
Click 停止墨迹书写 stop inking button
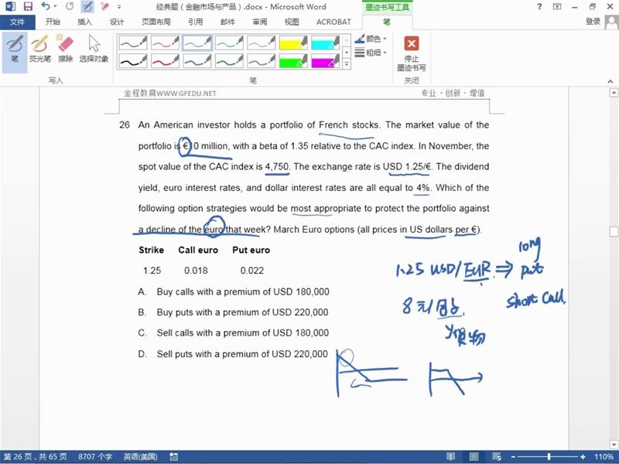[x=412, y=53]
